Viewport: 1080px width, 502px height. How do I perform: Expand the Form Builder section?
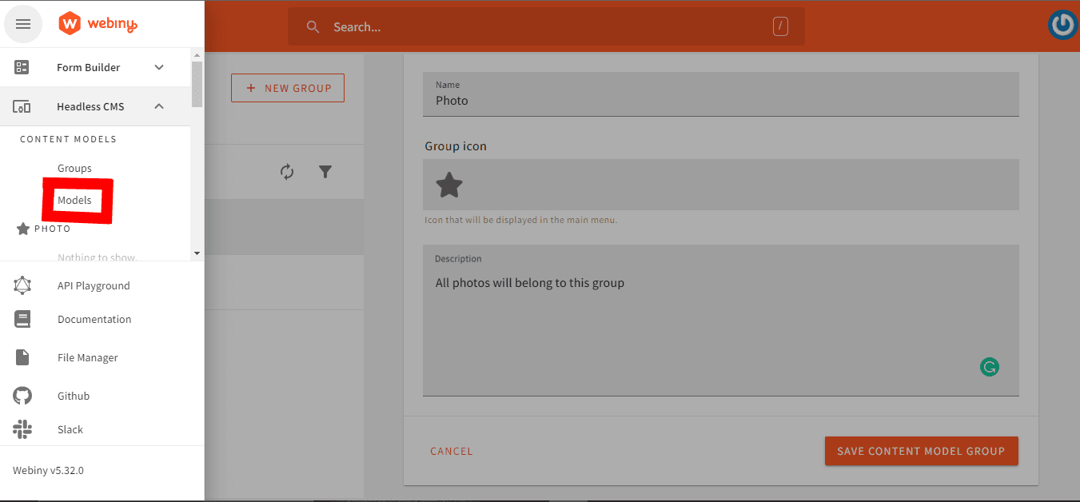(x=159, y=67)
